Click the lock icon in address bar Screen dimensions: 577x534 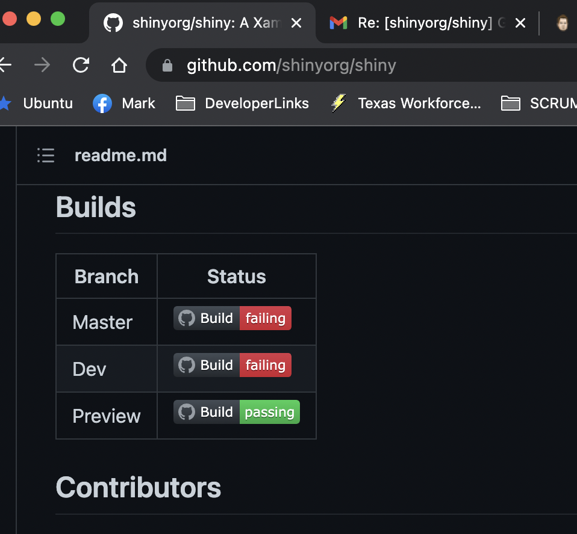pos(167,66)
